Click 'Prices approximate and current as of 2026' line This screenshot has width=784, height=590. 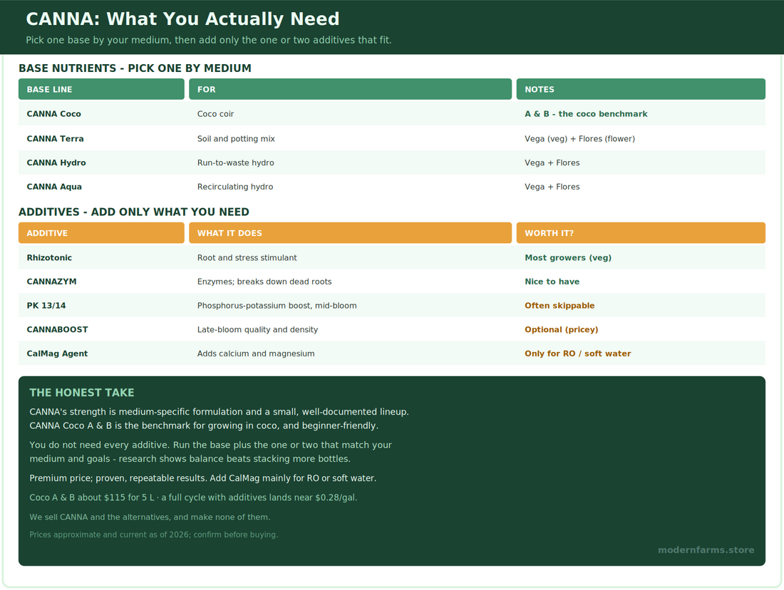click(153, 534)
